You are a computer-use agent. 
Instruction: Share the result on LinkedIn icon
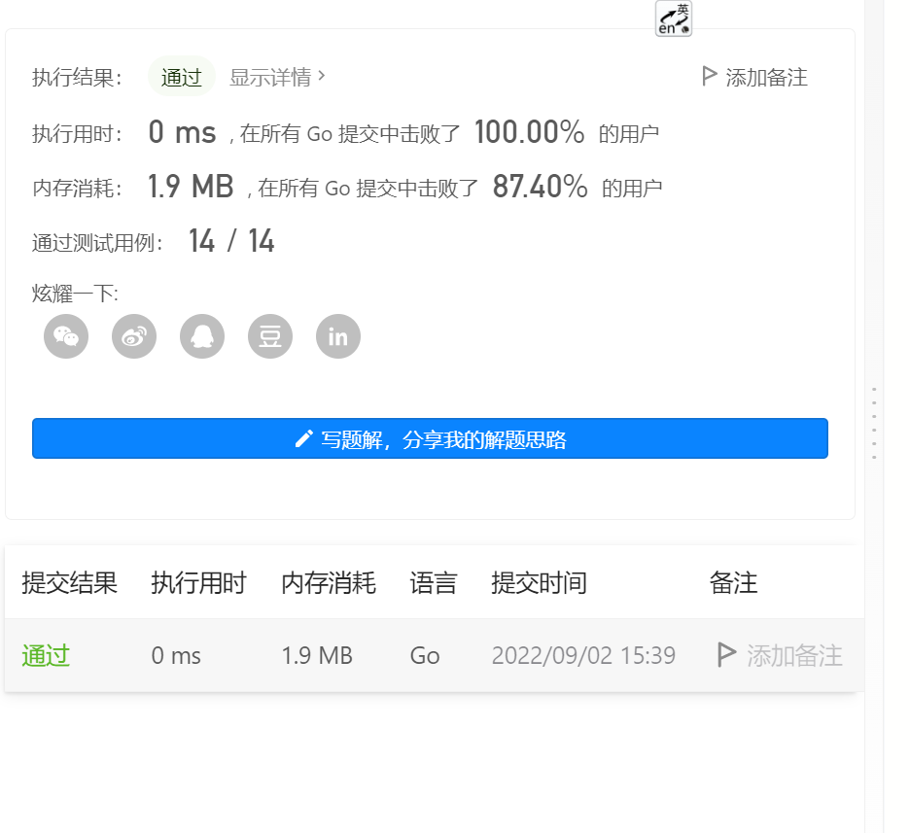(x=337, y=336)
